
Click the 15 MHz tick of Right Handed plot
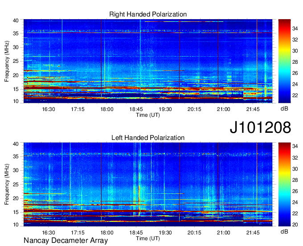tap(16, 89)
